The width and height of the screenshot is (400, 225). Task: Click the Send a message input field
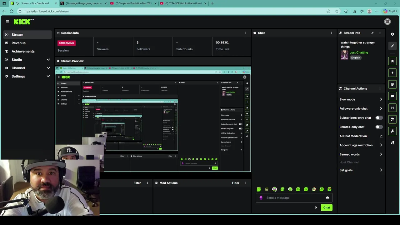(294, 197)
